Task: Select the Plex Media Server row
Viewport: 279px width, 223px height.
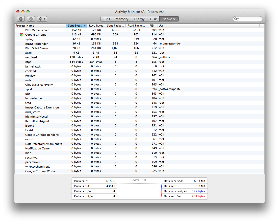Action: (x=139, y=30)
